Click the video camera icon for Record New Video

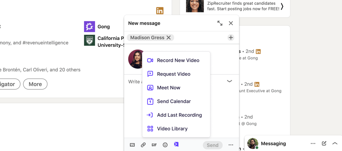point(150,60)
